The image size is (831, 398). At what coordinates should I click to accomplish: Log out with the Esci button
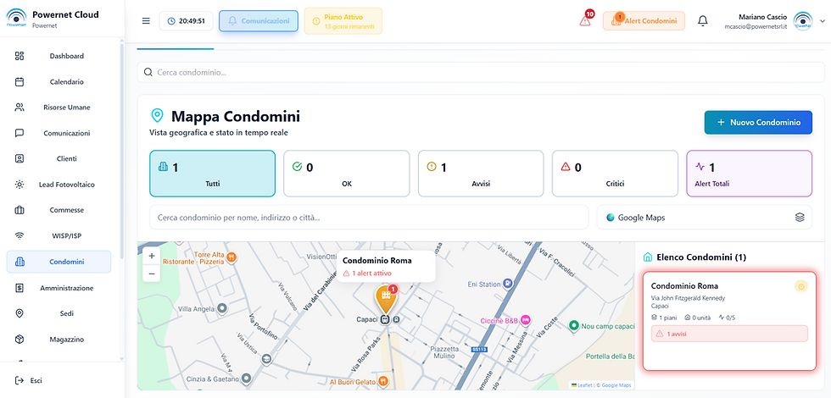coord(29,380)
